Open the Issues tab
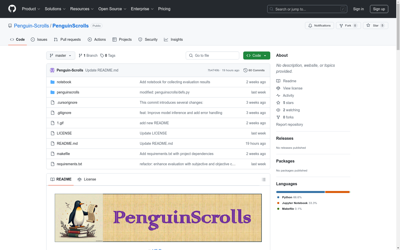This screenshot has width=400, height=250. click(x=39, y=39)
